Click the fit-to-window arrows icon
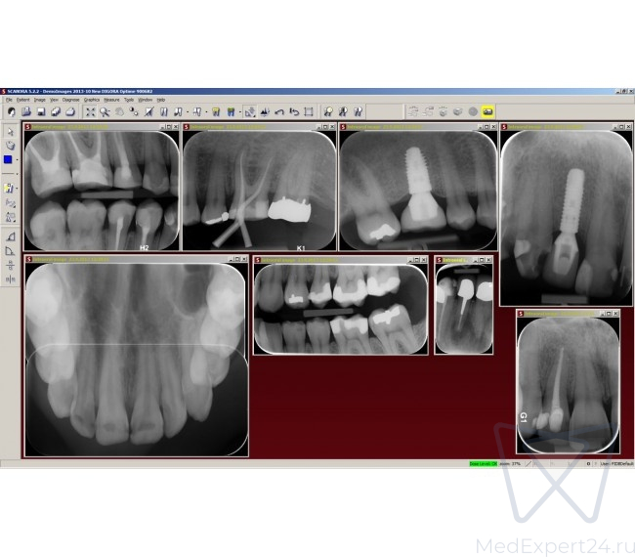 (x=90, y=111)
